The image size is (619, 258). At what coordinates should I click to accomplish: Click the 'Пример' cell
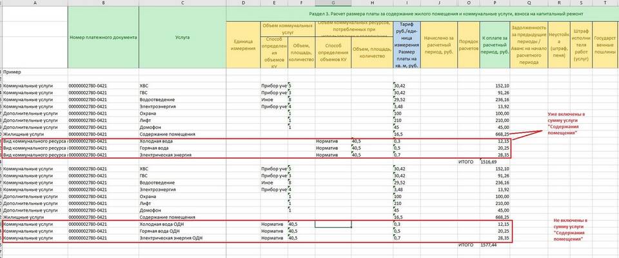35,72
